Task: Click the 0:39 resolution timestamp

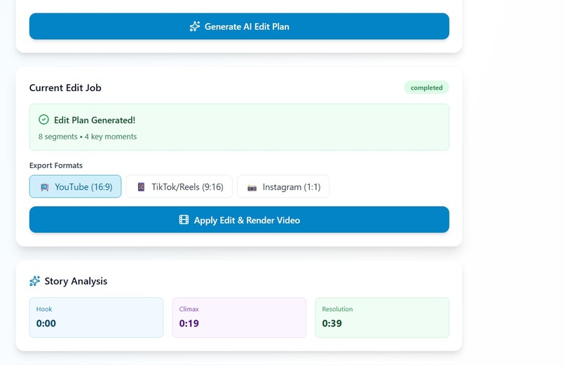Action: pos(332,323)
